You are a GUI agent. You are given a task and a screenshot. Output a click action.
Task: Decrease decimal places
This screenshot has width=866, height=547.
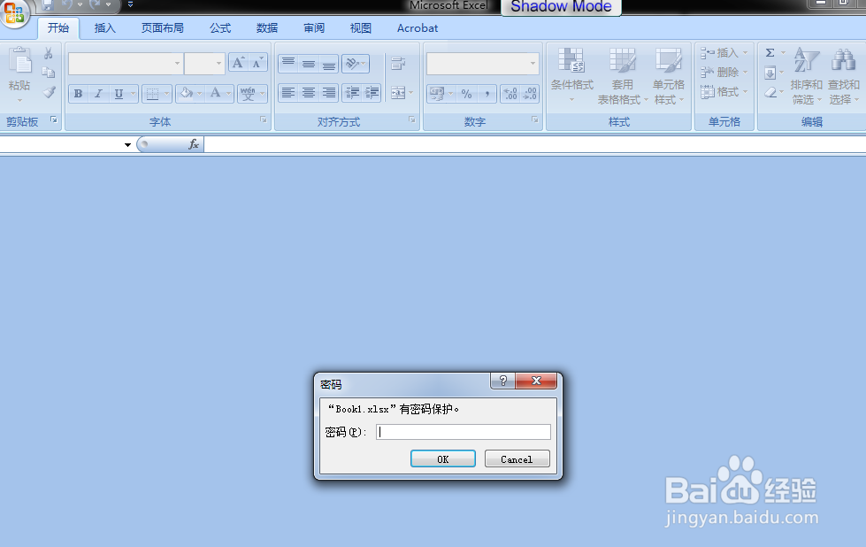[x=530, y=93]
